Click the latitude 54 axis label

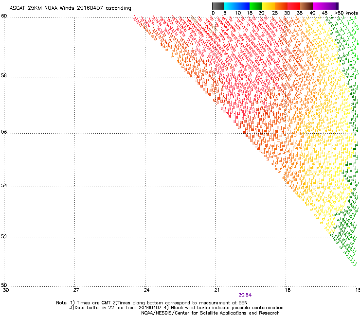tap(4, 185)
